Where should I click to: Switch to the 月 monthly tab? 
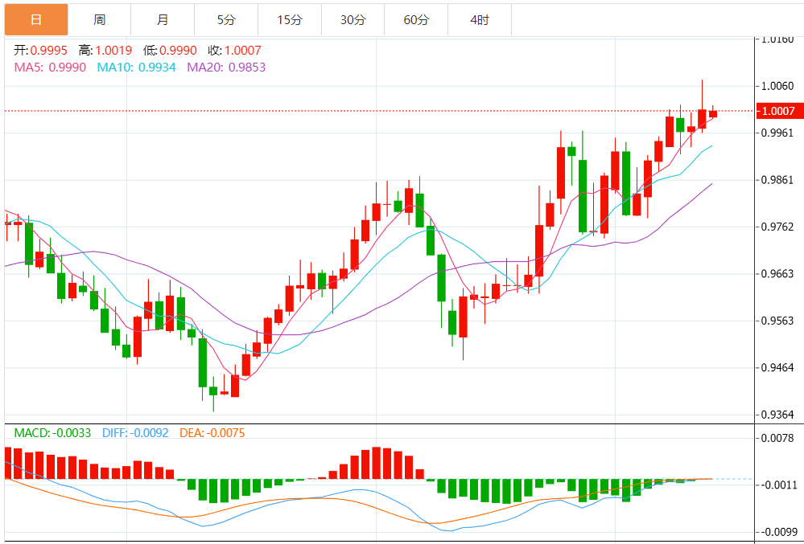pyautogui.click(x=163, y=20)
